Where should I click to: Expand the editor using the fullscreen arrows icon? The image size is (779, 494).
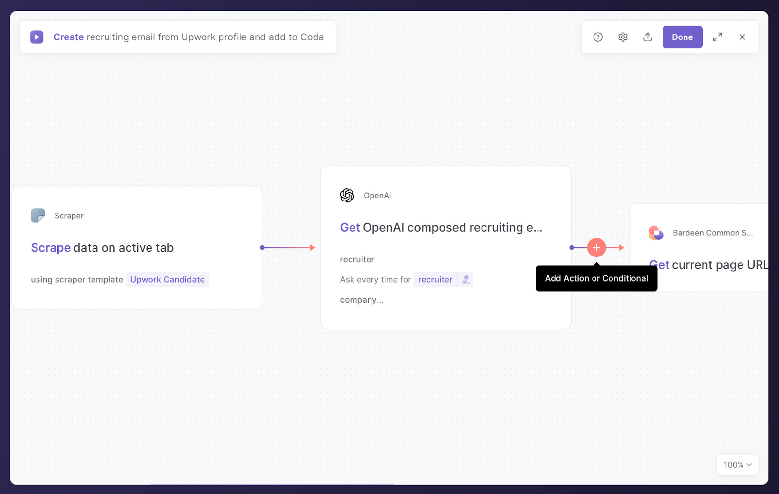coord(718,37)
